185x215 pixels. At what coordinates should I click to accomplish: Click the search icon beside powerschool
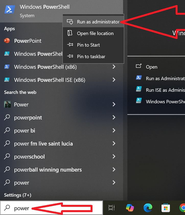(x=7, y=156)
